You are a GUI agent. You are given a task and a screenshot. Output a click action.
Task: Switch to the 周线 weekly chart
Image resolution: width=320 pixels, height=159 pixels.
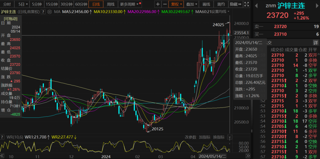click(x=111, y=4)
